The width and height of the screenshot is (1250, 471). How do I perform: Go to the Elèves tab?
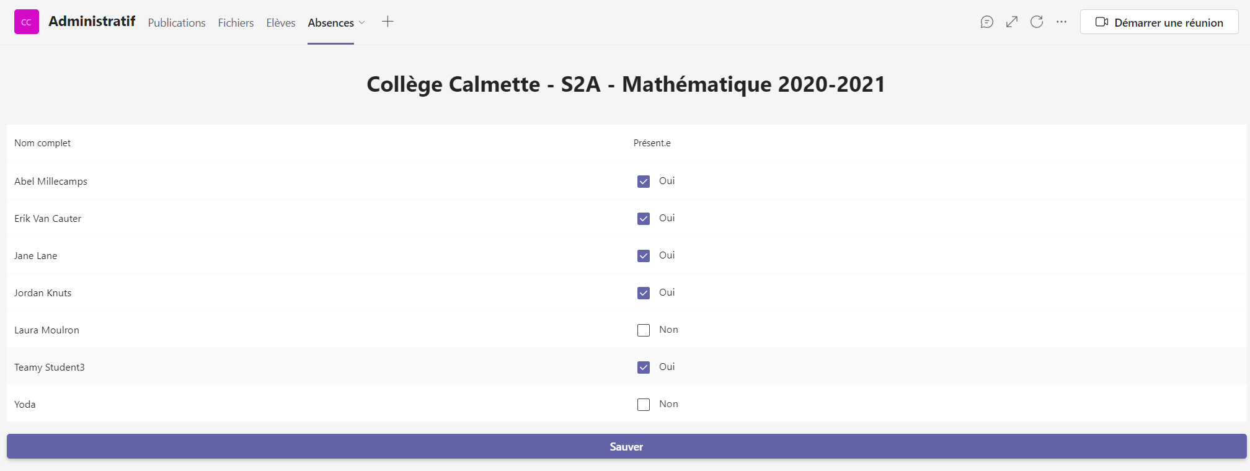281,23
